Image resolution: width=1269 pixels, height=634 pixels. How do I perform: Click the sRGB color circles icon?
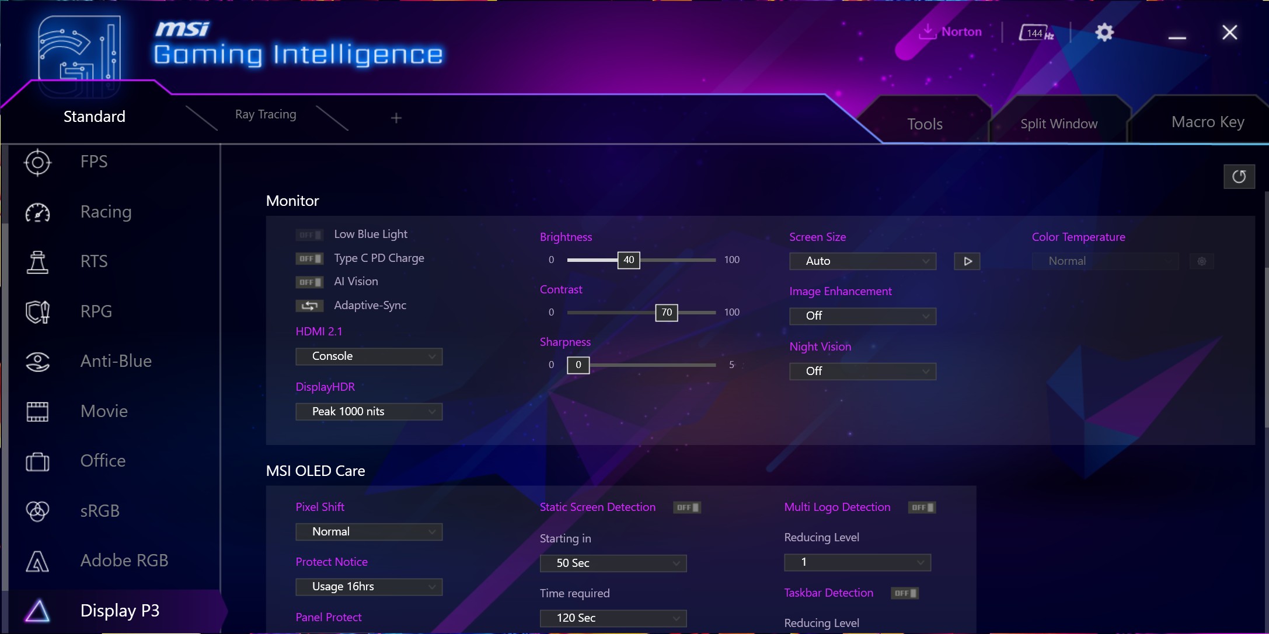coord(37,511)
